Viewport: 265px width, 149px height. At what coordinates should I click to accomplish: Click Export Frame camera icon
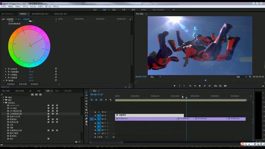[225, 86]
